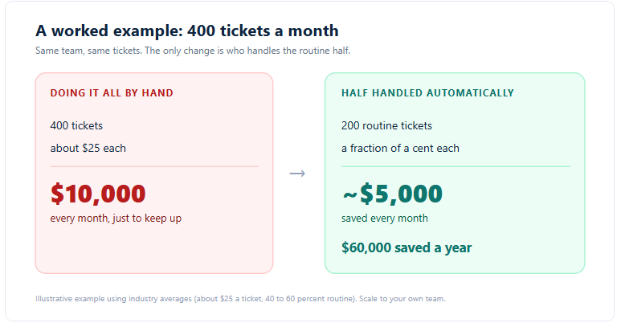
Task: Click the '$60,000 saved a year' text
Action: [x=407, y=247]
